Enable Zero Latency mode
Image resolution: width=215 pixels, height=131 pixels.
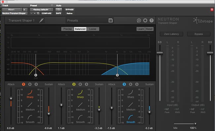pyautogui.click(x=171, y=34)
